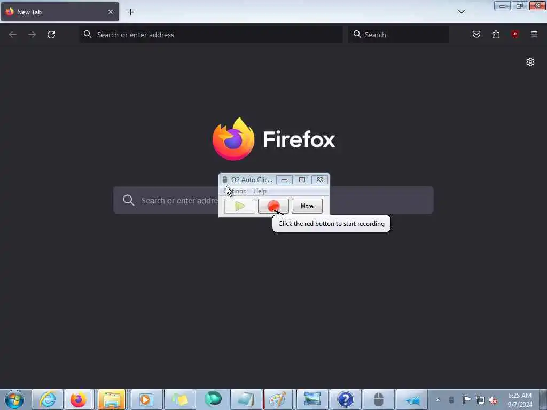Open the More button in OP Auto Clicker
This screenshot has width=547, height=410.
click(307, 206)
